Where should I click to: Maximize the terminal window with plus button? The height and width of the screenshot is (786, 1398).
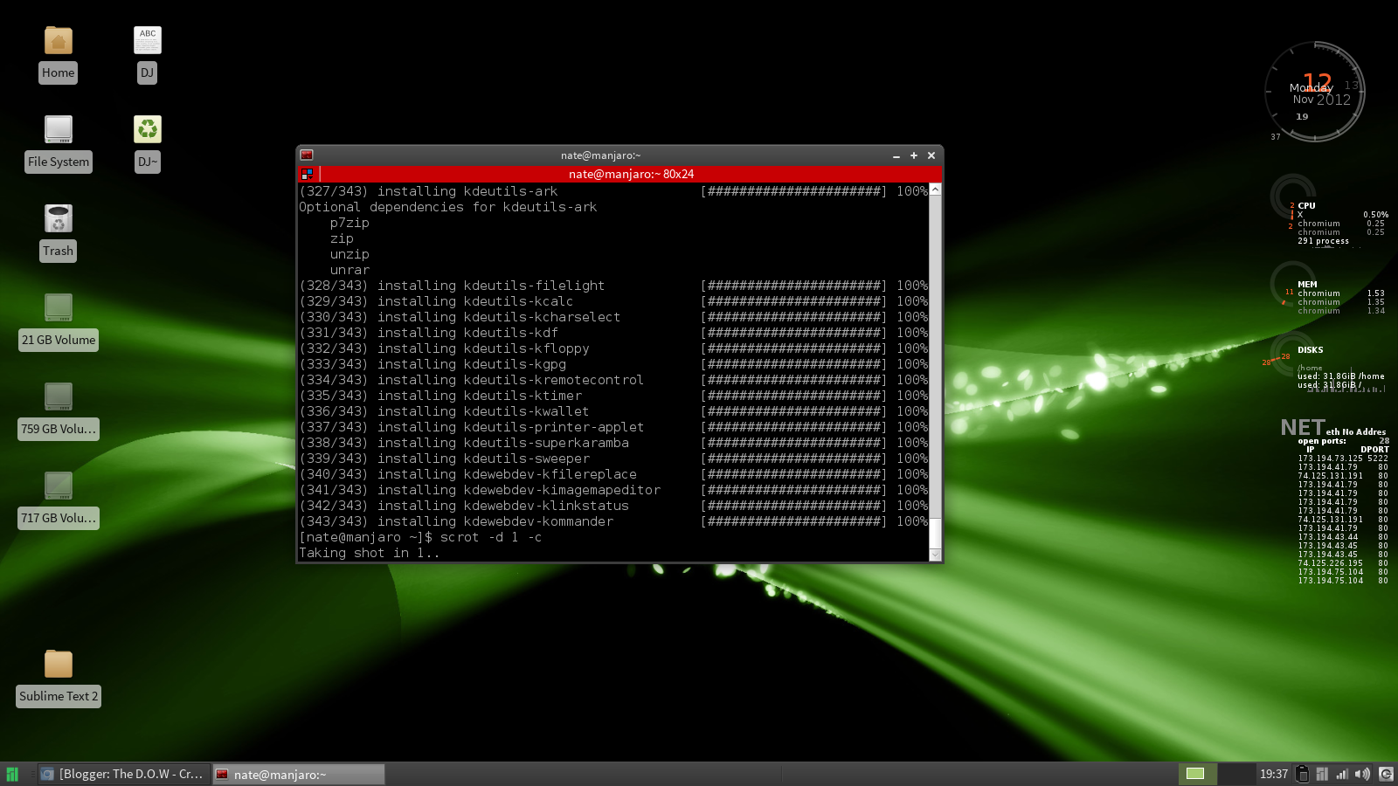pyautogui.click(x=914, y=155)
